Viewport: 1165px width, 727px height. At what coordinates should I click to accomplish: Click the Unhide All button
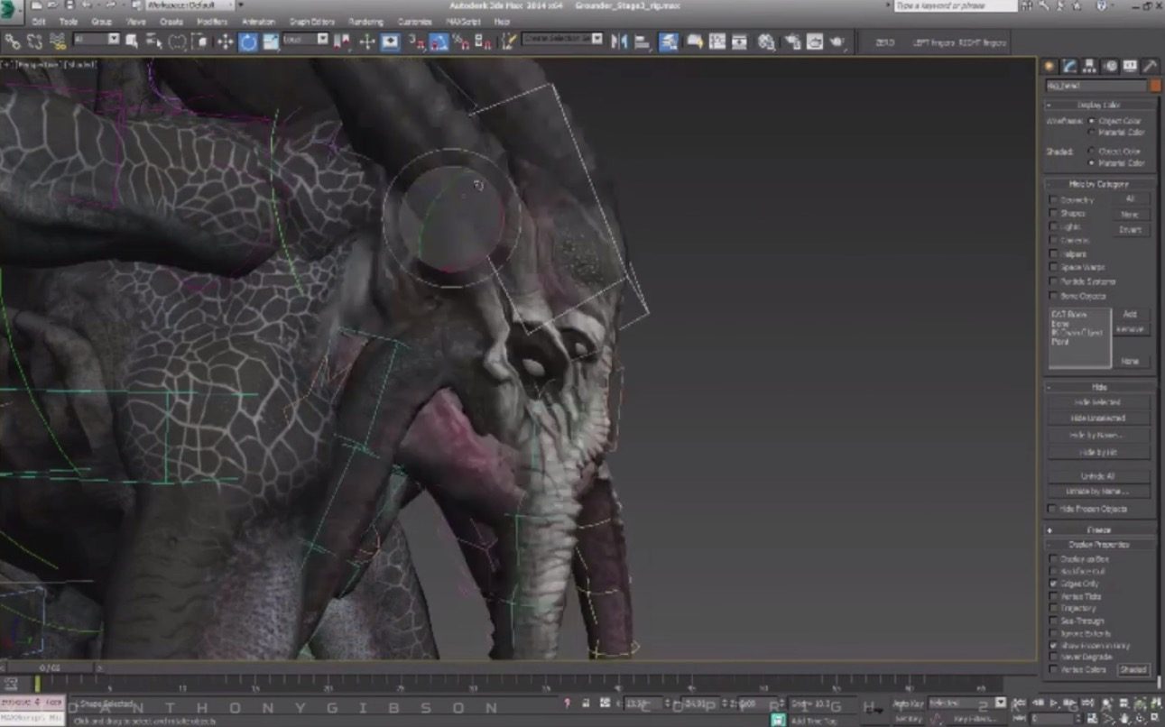tap(1098, 475)
